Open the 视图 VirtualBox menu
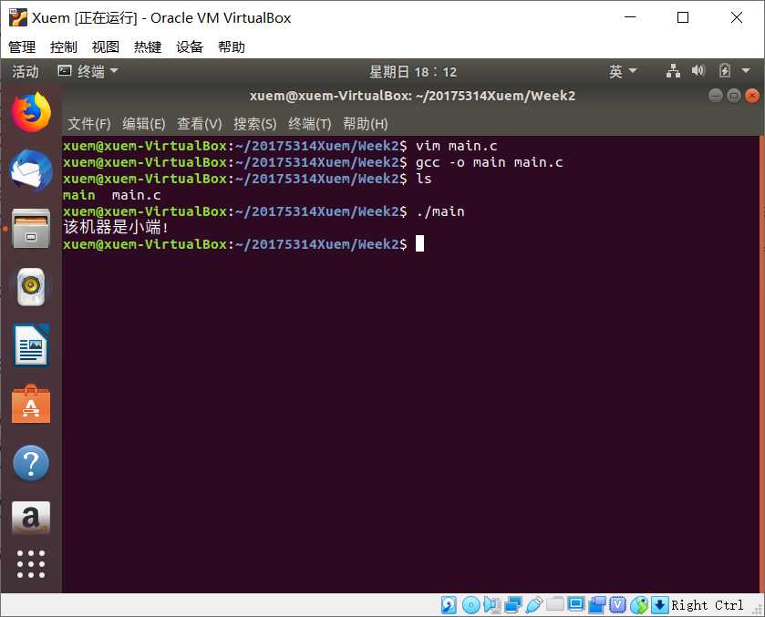765x617 pixels. (x=106, y=46)
